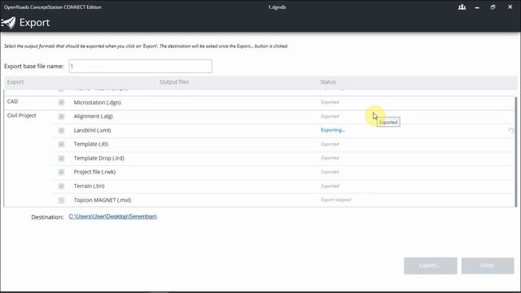
Task: Minimize the OpenRoads ConceptStation window
Action: coord(477,7)
